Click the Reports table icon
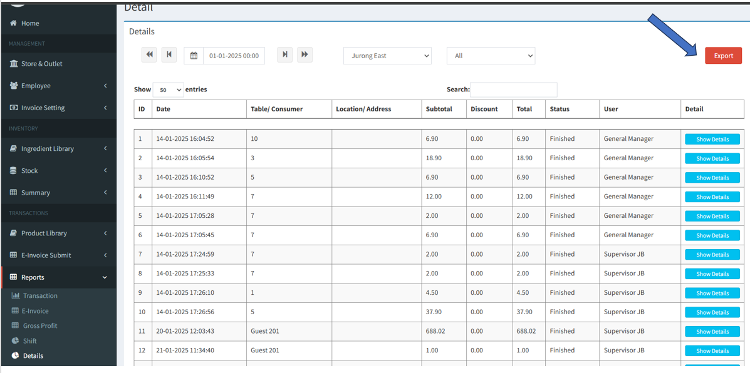This screenshot has height=373, width=750. pos(13,277)
